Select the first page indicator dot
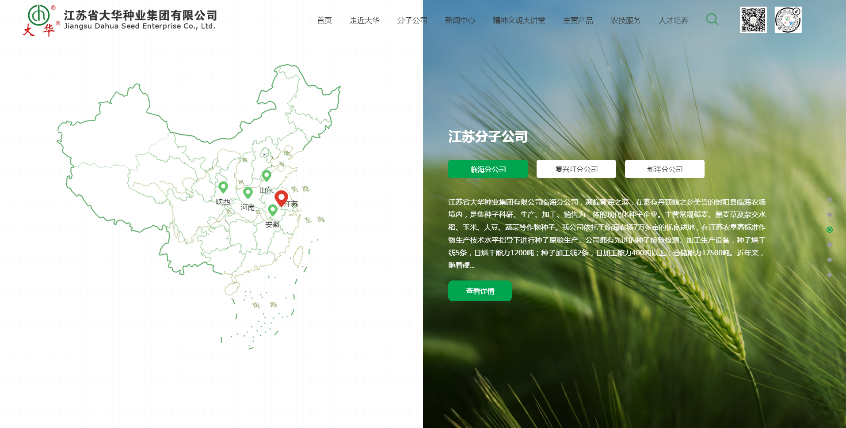Viewport: 846px width, 428px height. [830, 200]
